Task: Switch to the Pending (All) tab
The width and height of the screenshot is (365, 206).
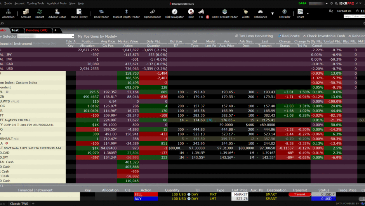Action: coord(36,30)
